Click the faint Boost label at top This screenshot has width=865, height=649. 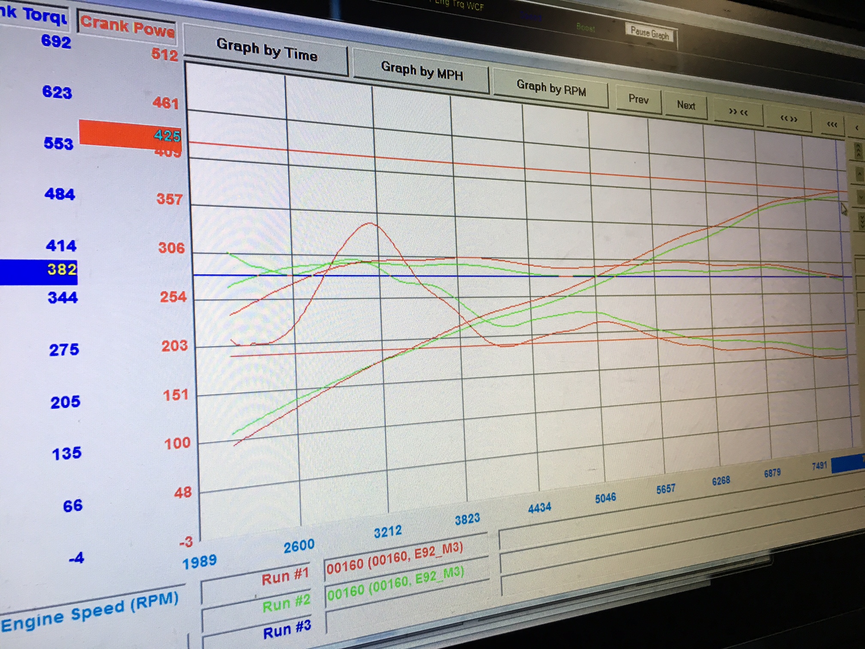click(585, 28)
